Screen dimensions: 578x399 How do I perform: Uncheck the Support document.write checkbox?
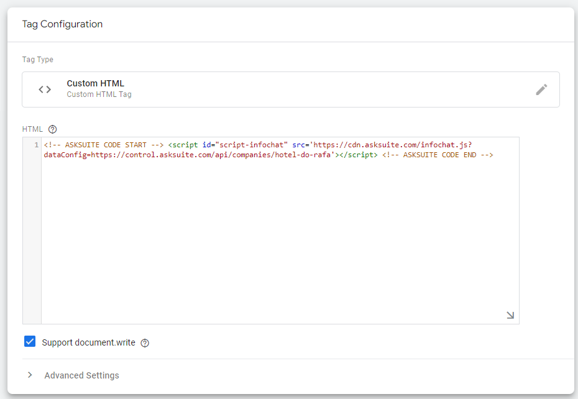click(30, 341)
